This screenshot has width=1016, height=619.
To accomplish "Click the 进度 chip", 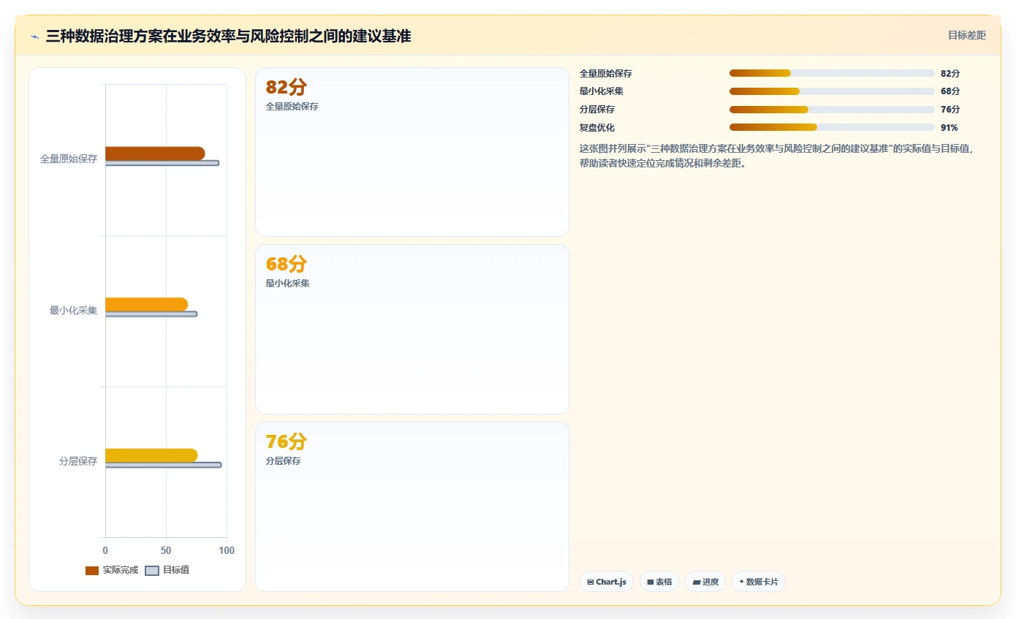I will pyautogui.click(x=705, y=582).
